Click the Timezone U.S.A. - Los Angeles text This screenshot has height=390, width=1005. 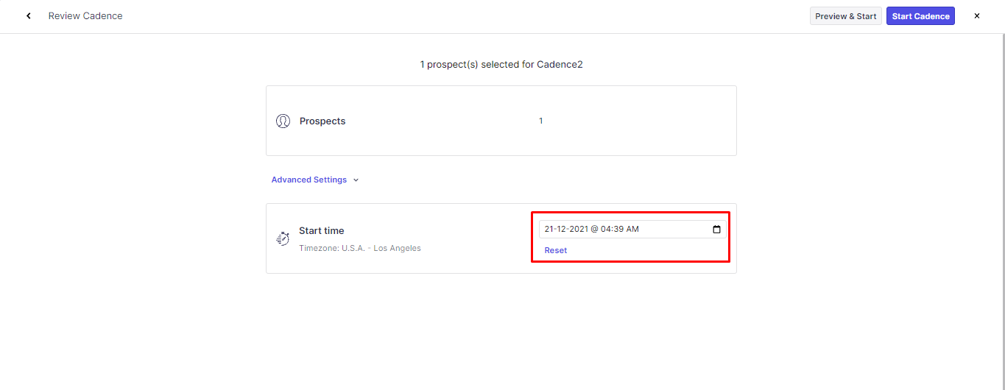click(x=359, y=249)
